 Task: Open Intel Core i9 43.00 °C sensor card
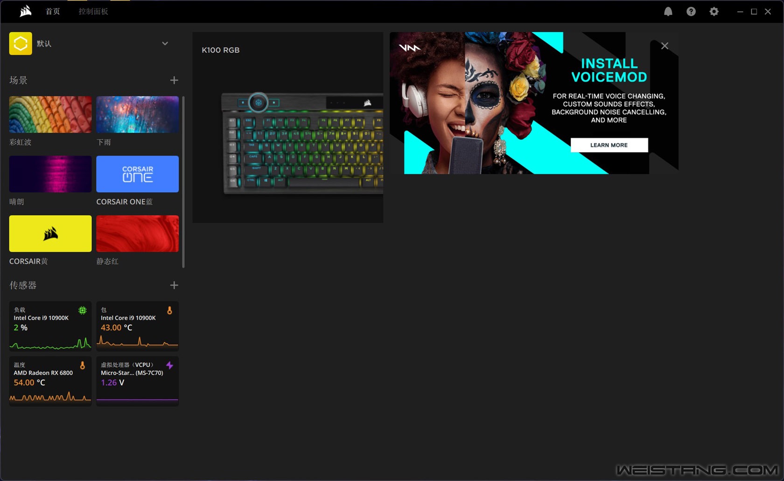[137, 326]
